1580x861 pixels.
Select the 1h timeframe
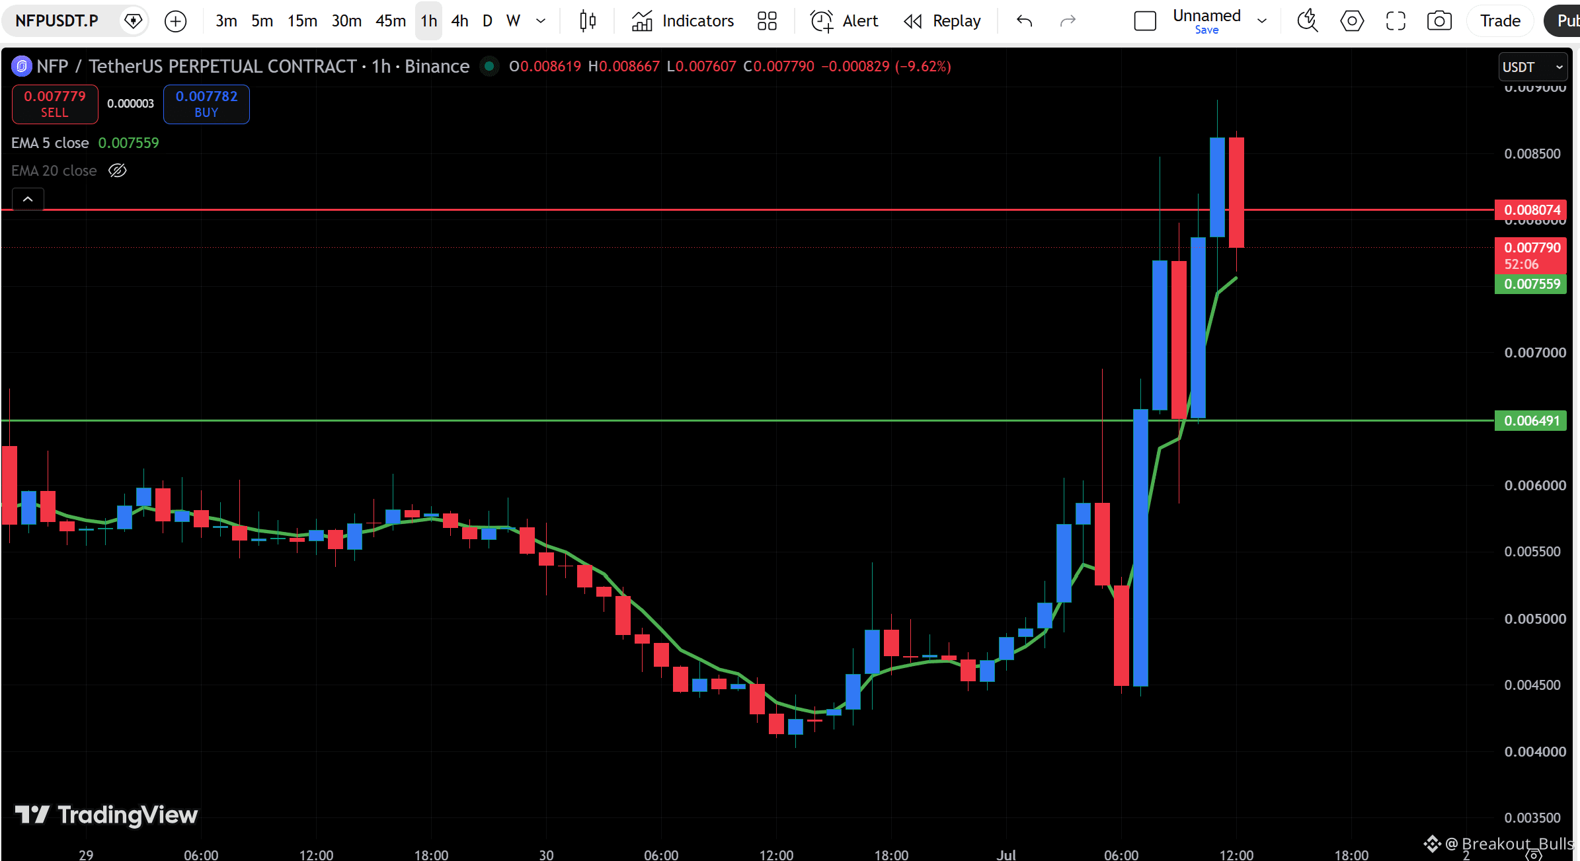[x=429, y=21]
